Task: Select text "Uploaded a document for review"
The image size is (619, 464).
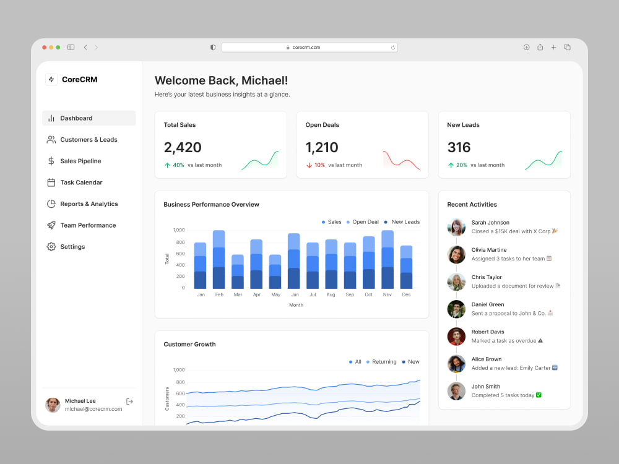Action: [x=513, y=286]
